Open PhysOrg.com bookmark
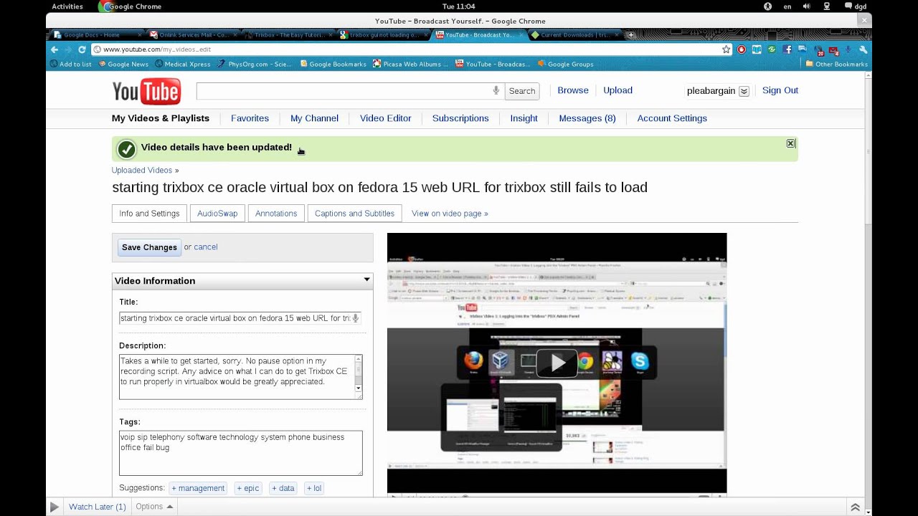918x516 pixels. tap(255, 64)
